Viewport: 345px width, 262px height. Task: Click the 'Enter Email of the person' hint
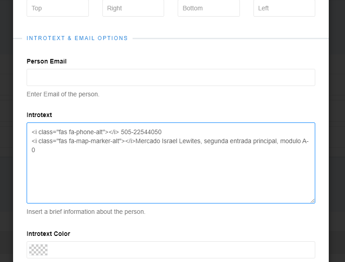point(63,94)
